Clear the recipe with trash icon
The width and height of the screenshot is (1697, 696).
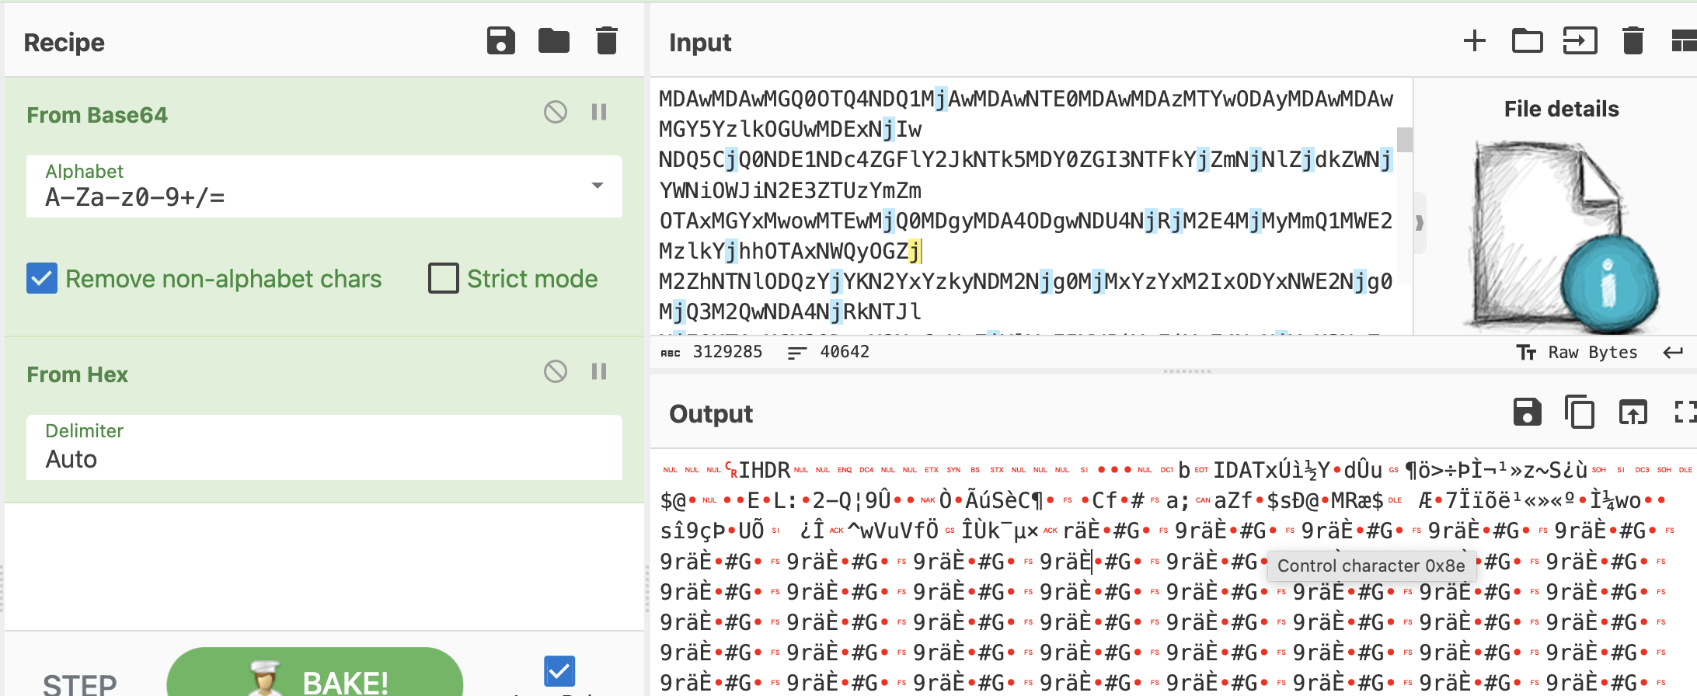(606, 41)
